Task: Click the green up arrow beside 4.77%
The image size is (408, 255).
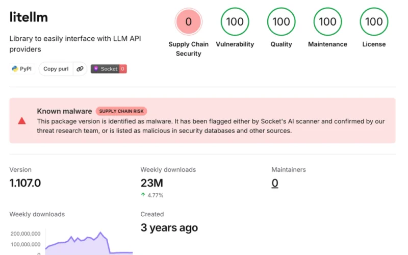Action: click(143, 195)
